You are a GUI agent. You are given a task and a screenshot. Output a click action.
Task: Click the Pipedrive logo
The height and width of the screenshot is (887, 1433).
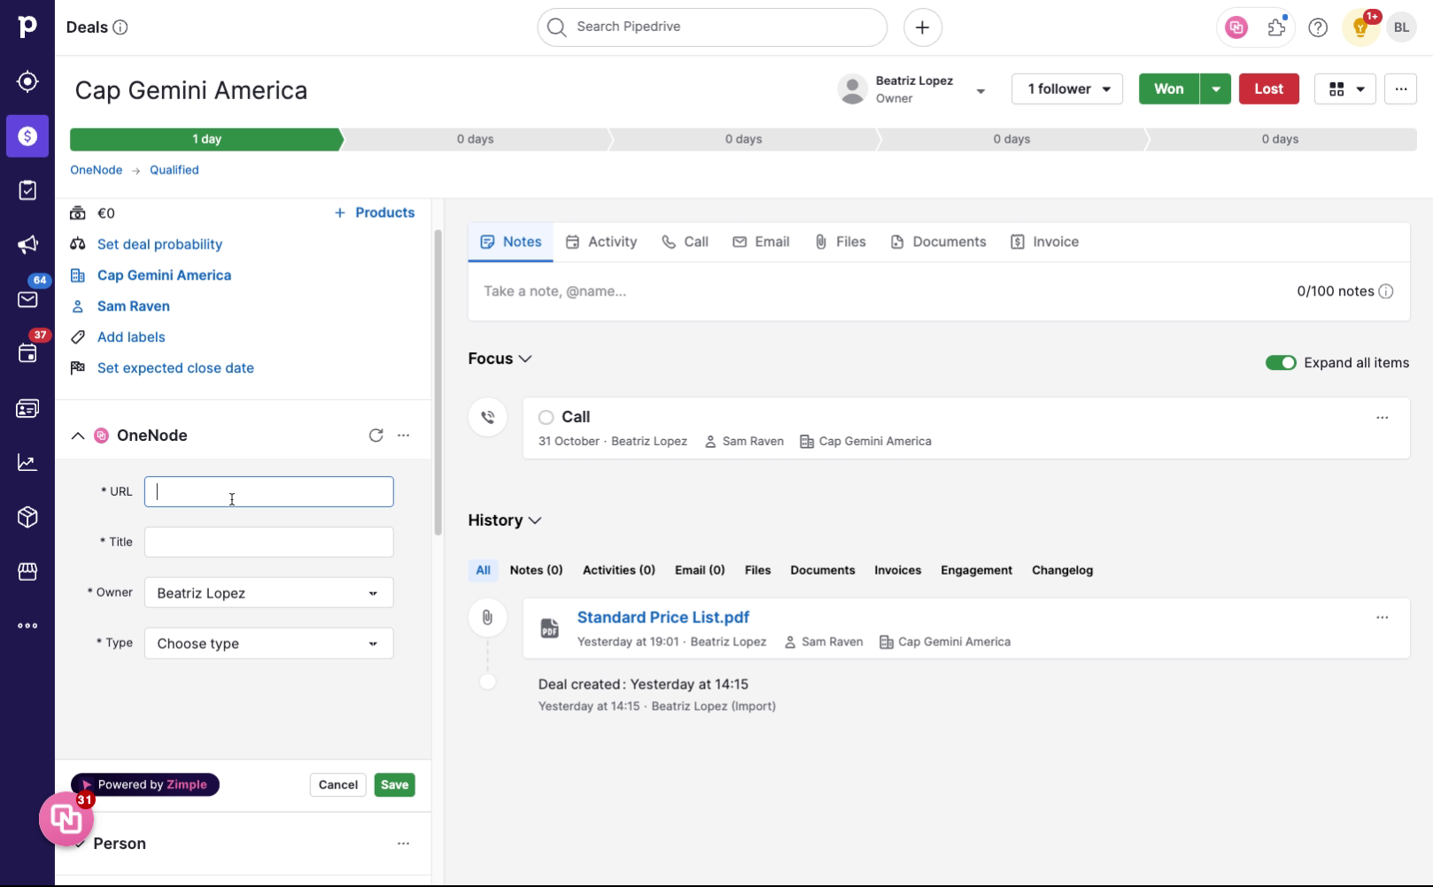click(x=27, y=27)
